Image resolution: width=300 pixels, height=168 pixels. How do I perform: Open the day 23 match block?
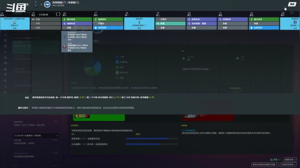pyautogui.click(x=290, y=24)
